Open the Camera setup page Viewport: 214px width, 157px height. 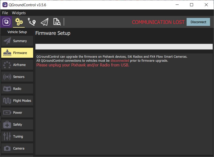tap(17, 148)
